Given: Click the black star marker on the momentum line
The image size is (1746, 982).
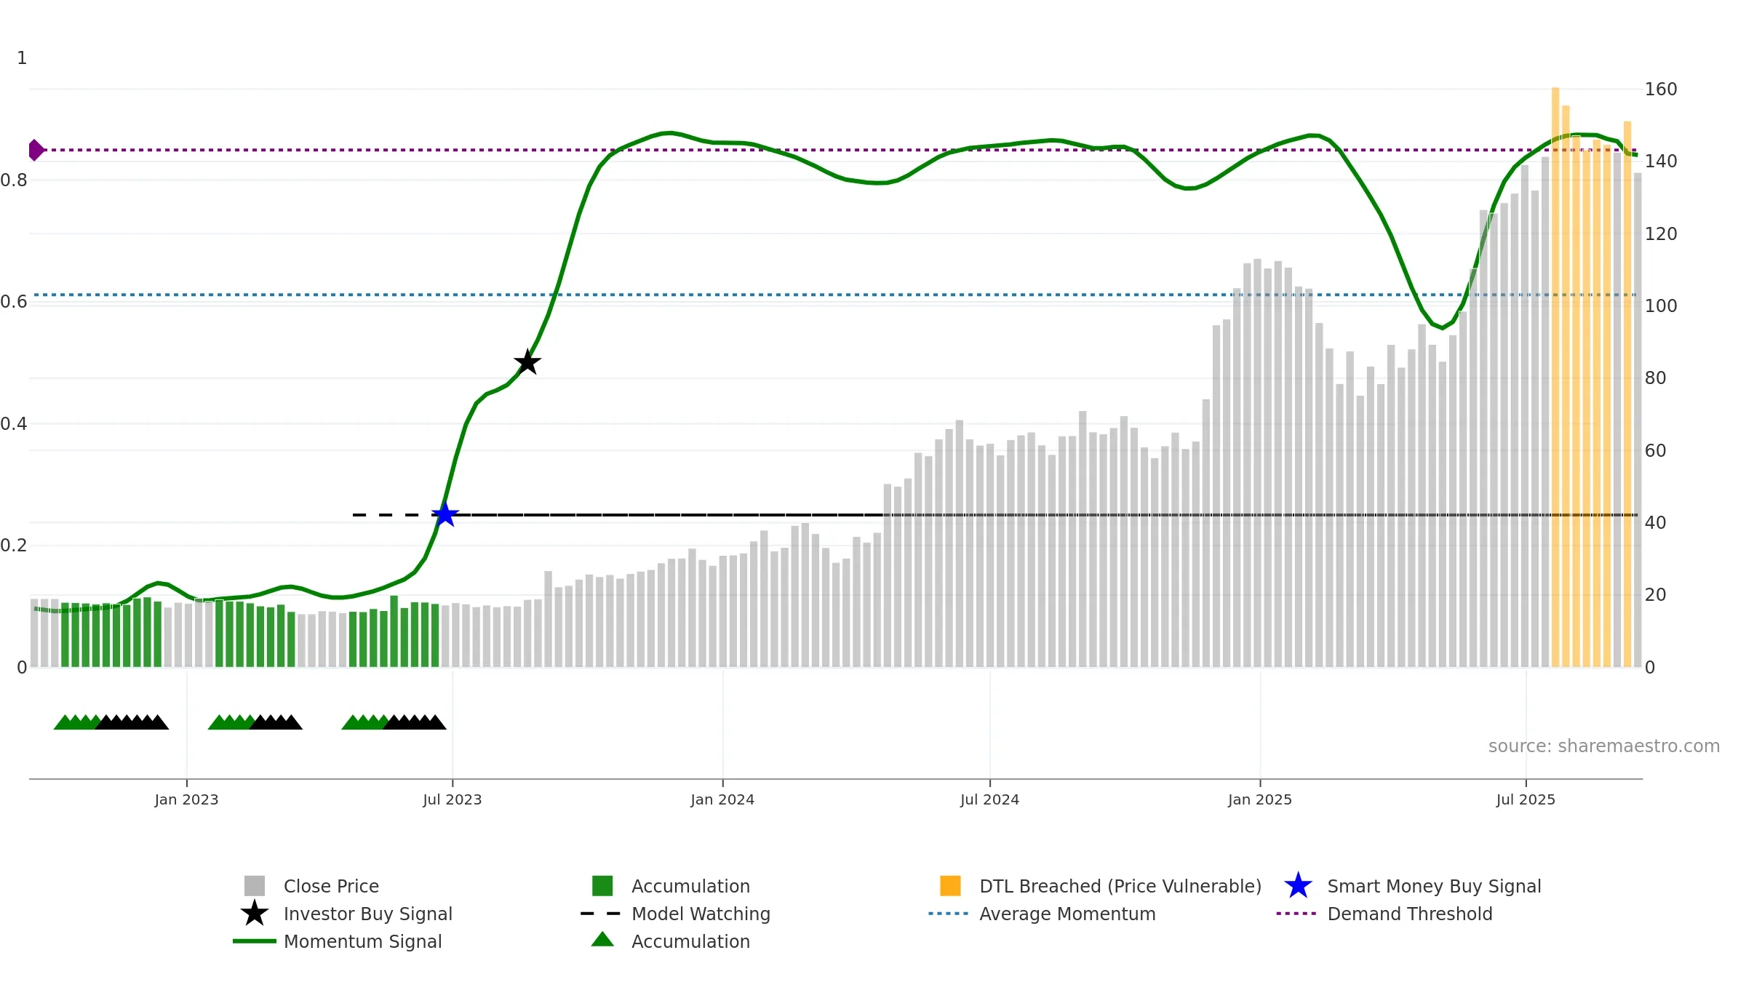Looking at the screenshot, I should pos(527,362).
